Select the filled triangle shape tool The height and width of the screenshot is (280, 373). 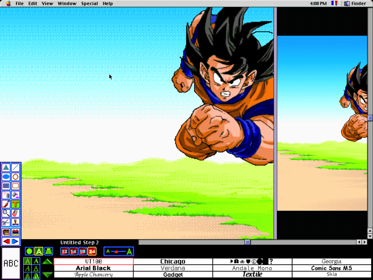click(6, 168)
